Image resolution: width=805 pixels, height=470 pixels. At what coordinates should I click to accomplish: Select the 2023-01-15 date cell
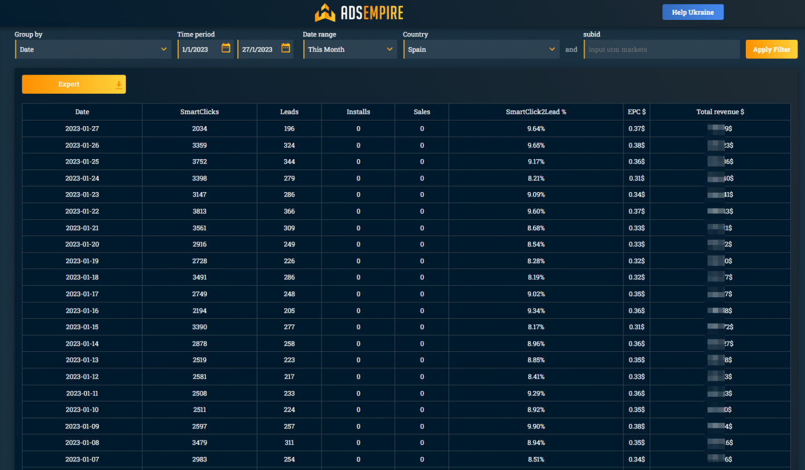pos(82,327)
